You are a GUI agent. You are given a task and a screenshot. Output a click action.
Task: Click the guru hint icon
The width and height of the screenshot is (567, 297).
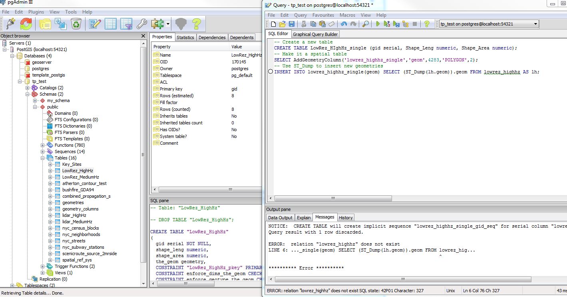click(x=181, y=24)
